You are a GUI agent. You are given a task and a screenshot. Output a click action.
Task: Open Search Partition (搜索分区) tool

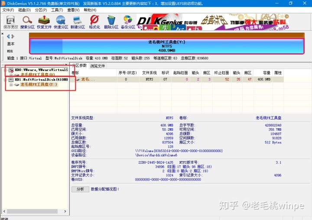tap(27, 22)
